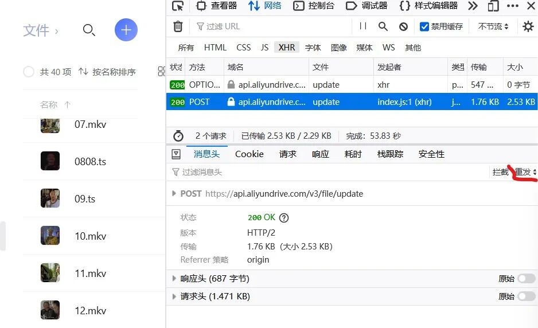Open the devtools three-dot options menu
The image size is (538, 328).
point(513,6)
